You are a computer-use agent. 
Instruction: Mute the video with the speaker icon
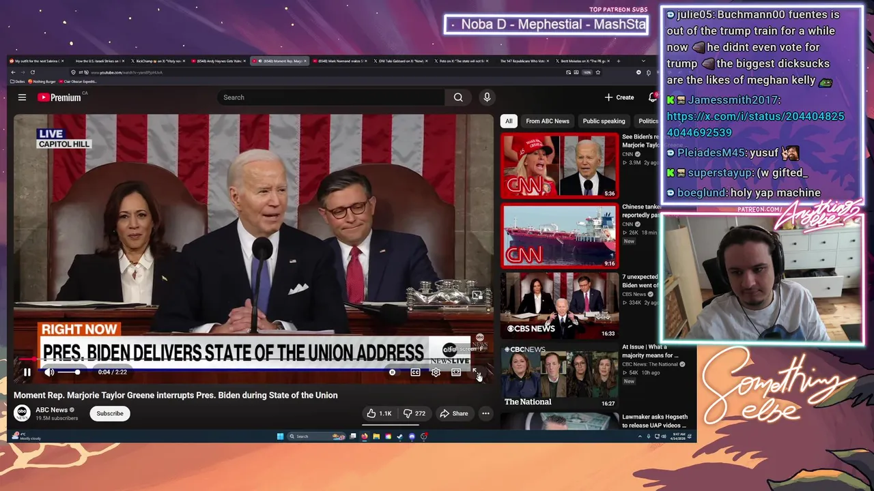(49, 372)
